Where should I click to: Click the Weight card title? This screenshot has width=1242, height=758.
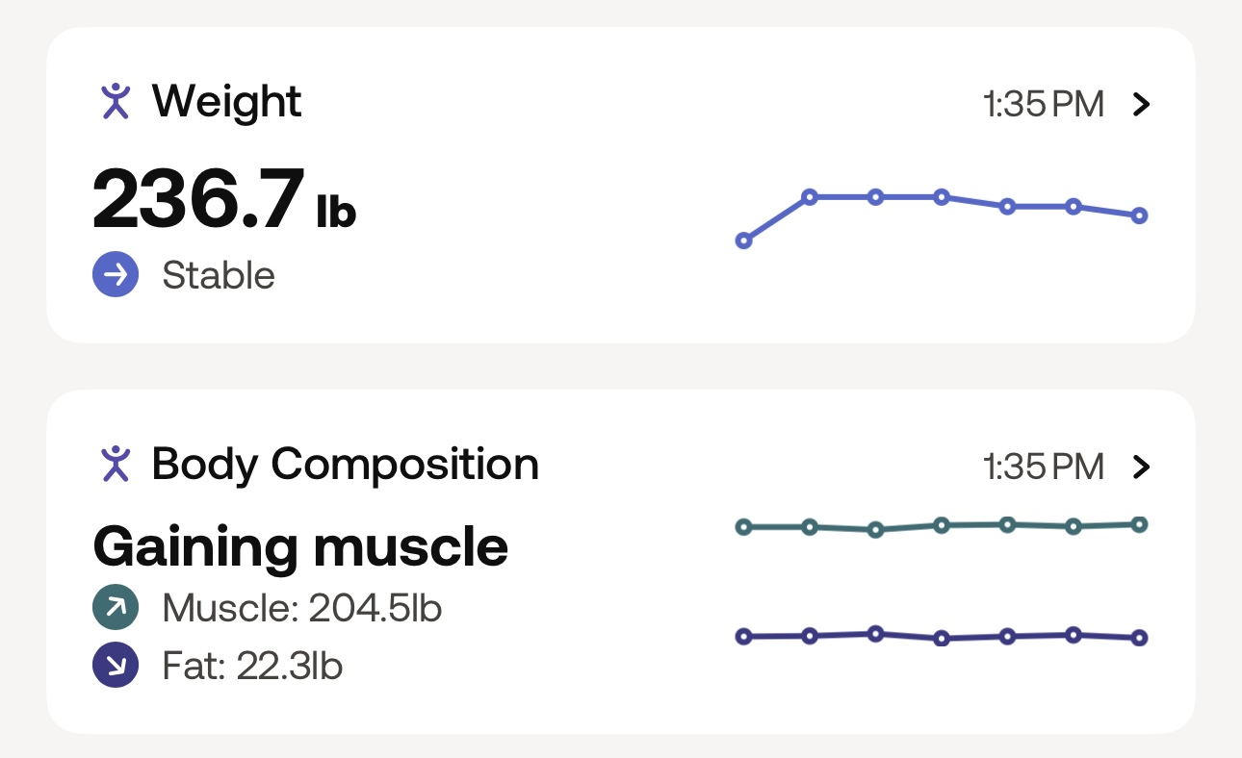pyautogui.click(x=226, y=101)
